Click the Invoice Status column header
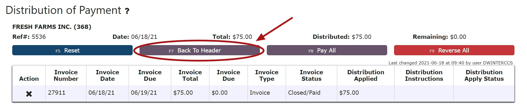The image size is (527, 108). tap(311, 75)
